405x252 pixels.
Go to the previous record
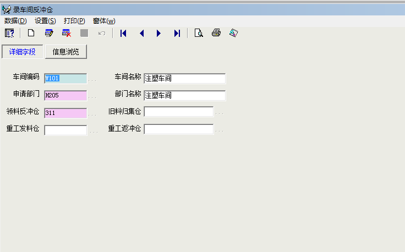pyautogui.click(x=141, y=33)
